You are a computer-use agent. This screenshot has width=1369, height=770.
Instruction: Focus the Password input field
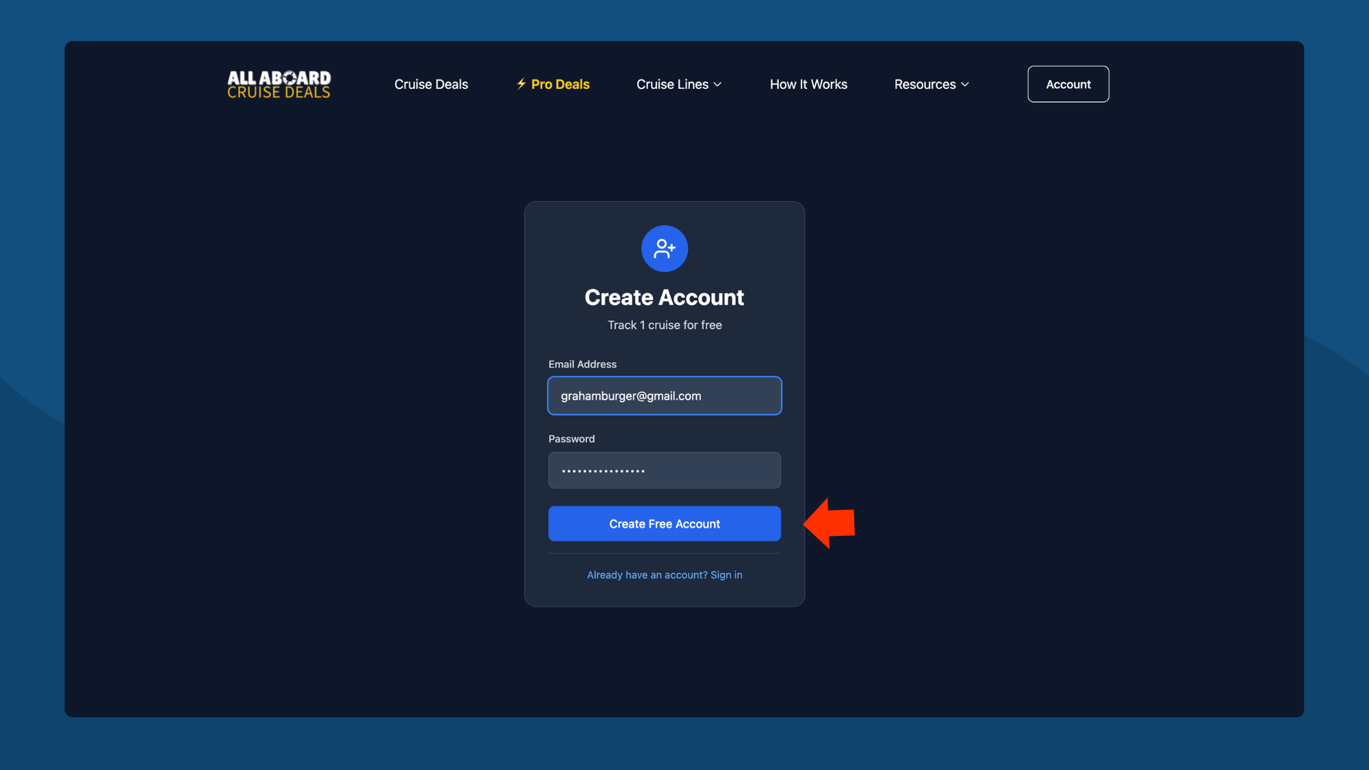[664, 470]
